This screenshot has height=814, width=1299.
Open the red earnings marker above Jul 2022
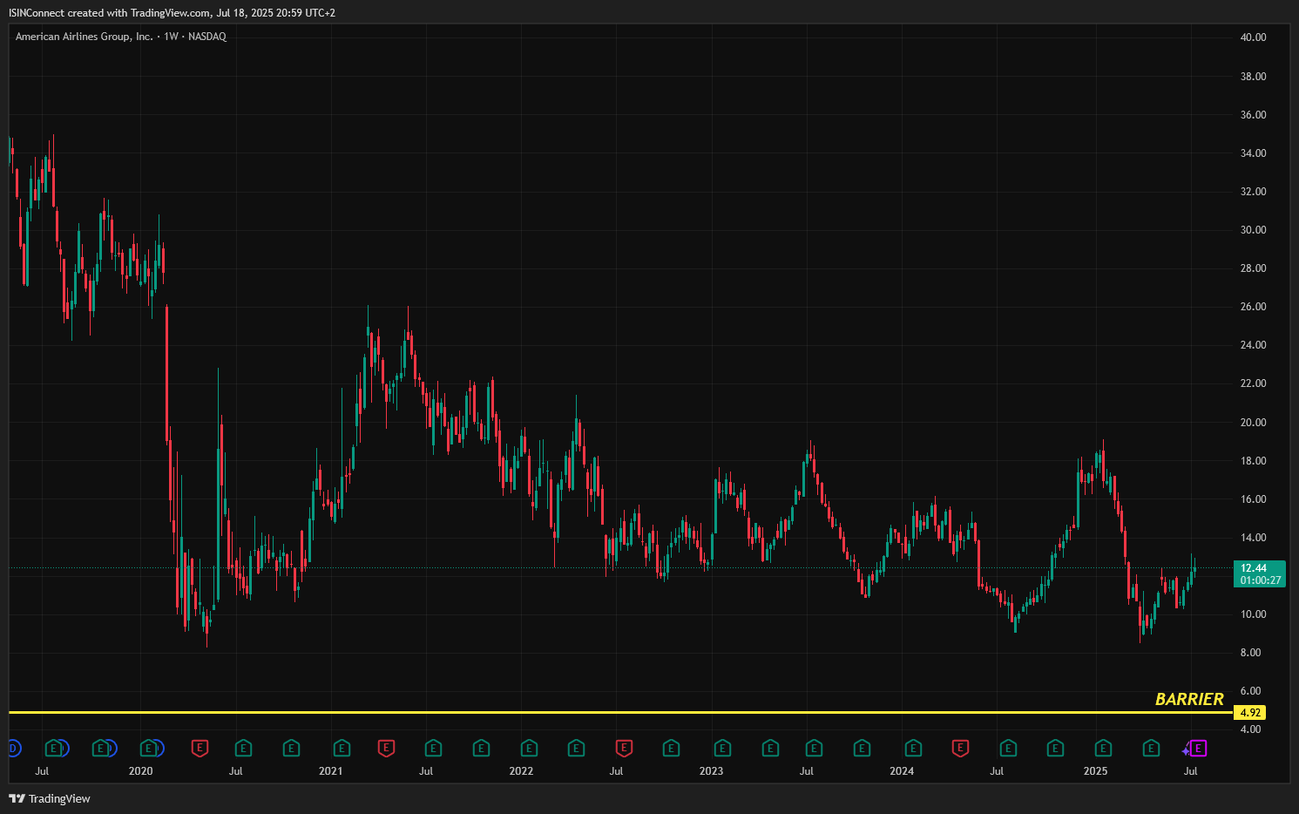coord(623,748)
